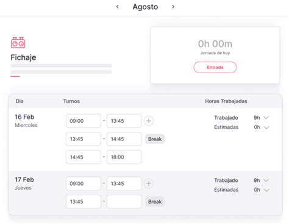Image resolution: width=289 pixels, height=224 pixels.
Task: Edit the 09:00 start time on 16 Feb
Action: 84,121
